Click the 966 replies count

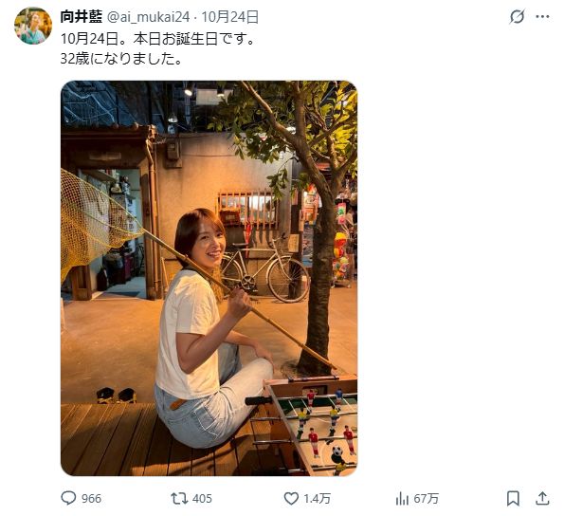(91, 499)
